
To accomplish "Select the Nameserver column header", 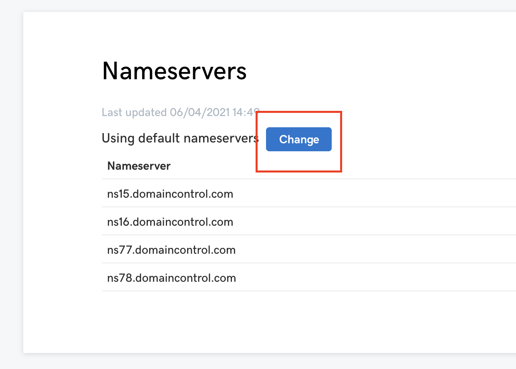I will click(139, 166).
